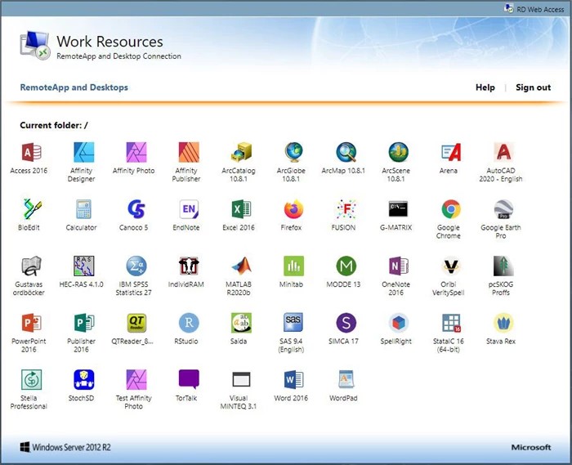Click the Current folder: / label

[54, 126]
